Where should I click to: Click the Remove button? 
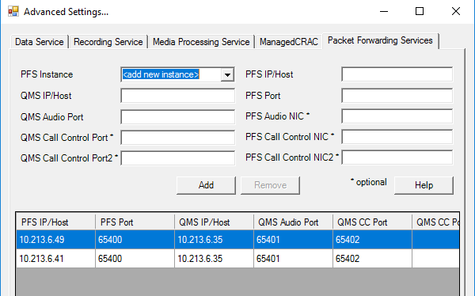270,185
